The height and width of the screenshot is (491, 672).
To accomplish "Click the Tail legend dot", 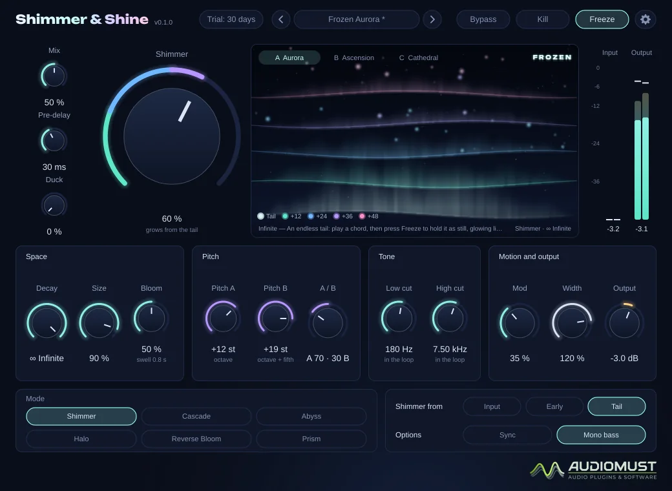I will point(260,216).
